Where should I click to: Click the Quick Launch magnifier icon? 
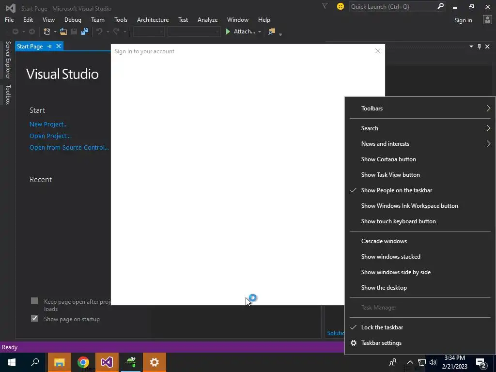[x=440, y=6]
